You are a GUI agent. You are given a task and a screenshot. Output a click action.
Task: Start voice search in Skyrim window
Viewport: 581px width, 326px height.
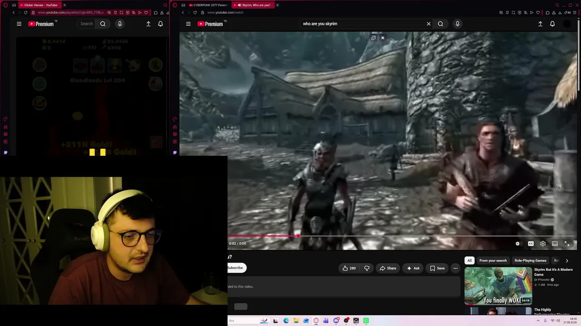pos(457,24)
